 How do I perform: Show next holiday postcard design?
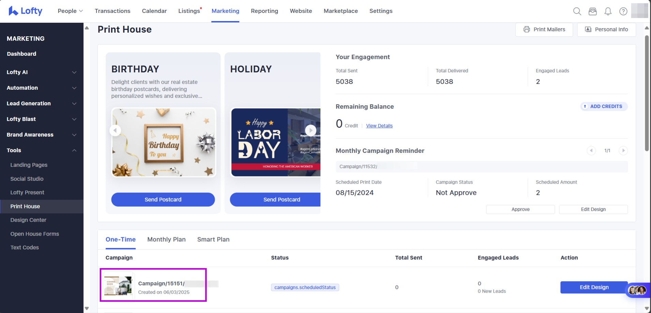pos(310,130)
